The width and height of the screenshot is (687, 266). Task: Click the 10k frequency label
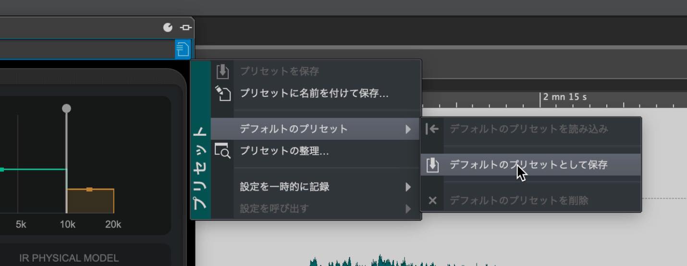pyautogui.click(x=67, y=224)
